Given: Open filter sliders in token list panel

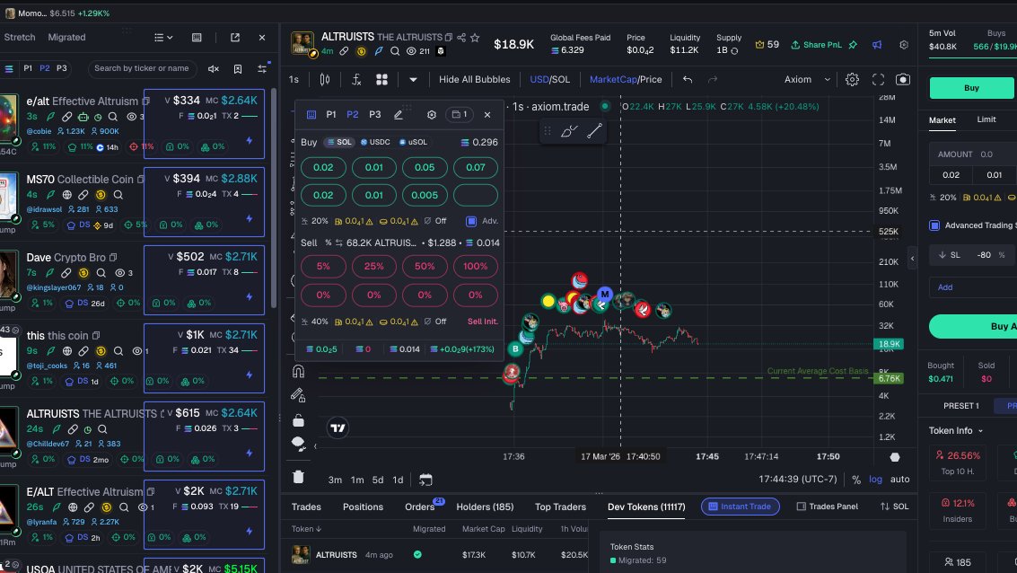Looking at the screenshot, I should 262,69.
